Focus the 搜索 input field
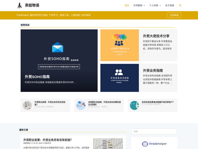Image resolution: width=198 pixels, height=149 pixels. [154, 132]
